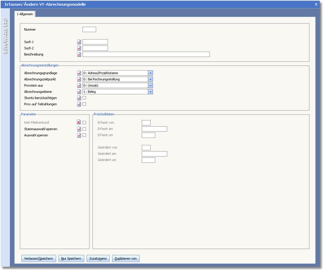Close the VT-Abrechnungsmodelle window
Image resolution: width=324 pixels, height=271 pixels.
[x=316, y=4]
